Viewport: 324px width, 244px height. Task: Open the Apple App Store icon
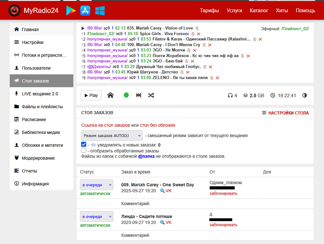(x=85, y=11)
